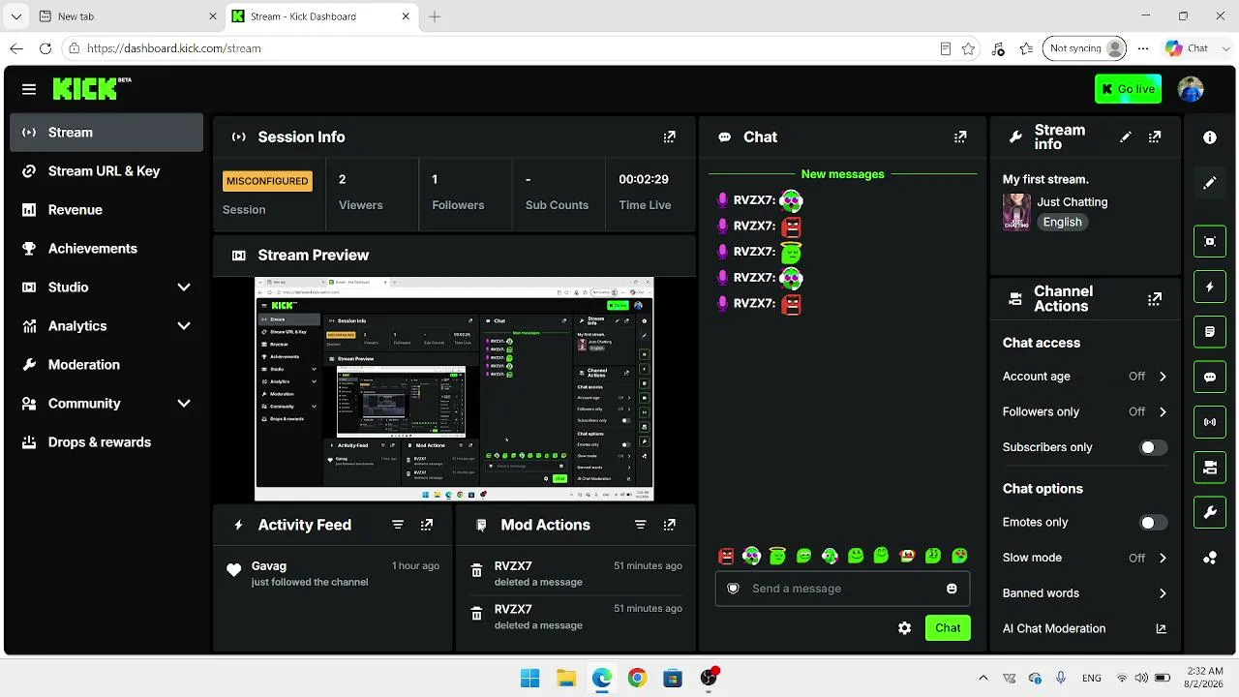
Task: Open the info icon in the right rail
Action: (x=1210, y=137)
